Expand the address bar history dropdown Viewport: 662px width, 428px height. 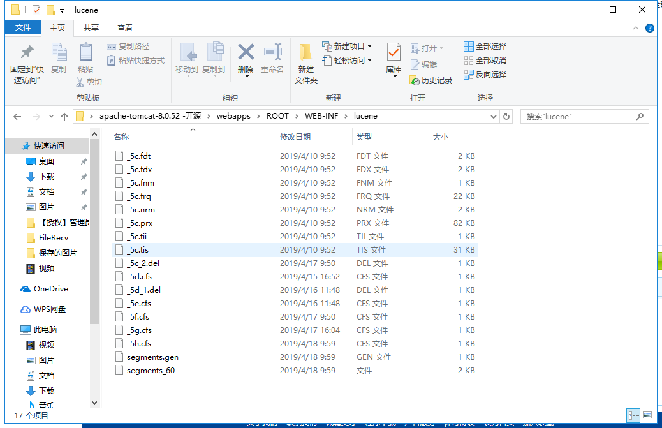[x=493, y=117]
